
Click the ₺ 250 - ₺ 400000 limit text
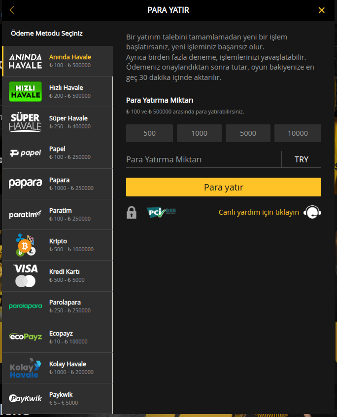pos(70,126)
